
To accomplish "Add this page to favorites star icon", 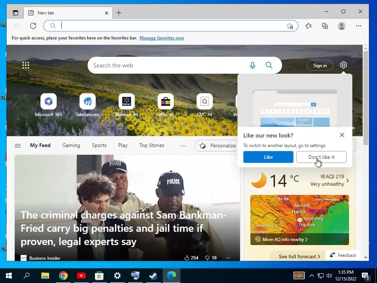I will (290, 26).
